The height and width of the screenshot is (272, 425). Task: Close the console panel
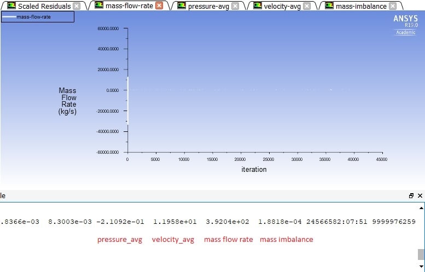pyautogui.click(x=420, y=195)
